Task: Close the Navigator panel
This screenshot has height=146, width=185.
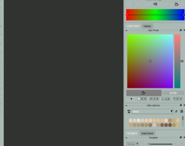Action: coord(184,137)
